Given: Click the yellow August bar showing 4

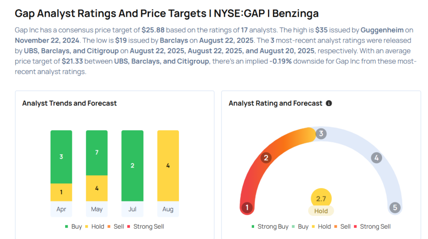Looking at the screenshot, I should tap(168, 165).
